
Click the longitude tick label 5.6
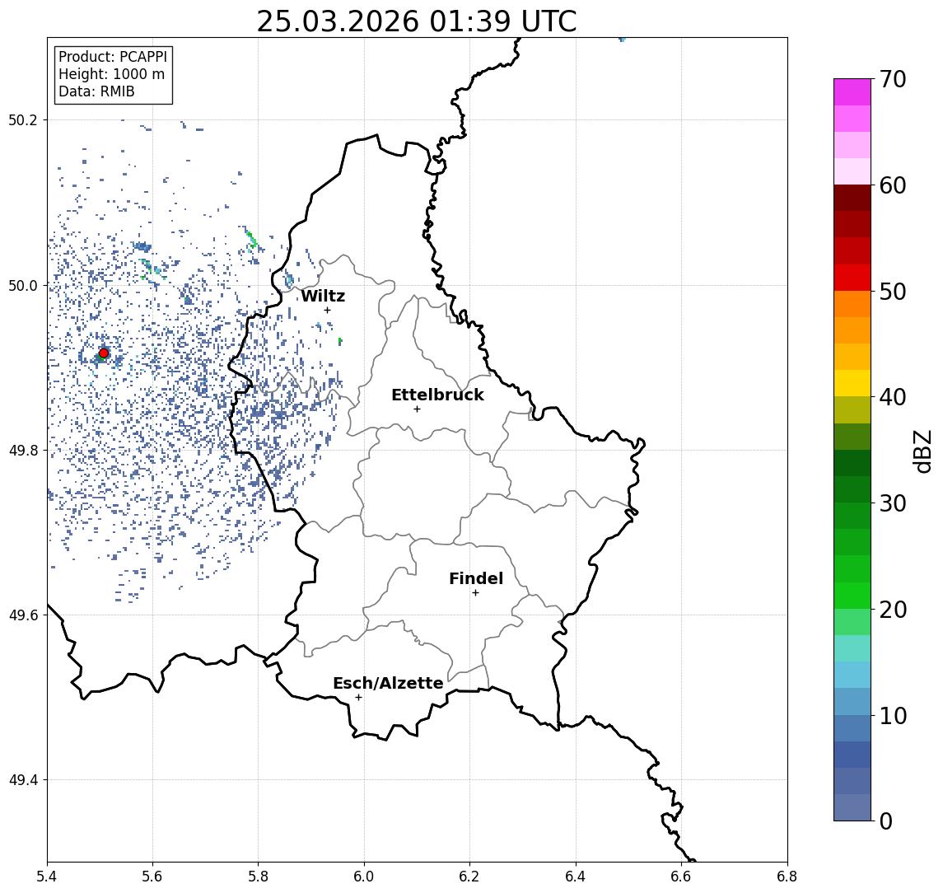point(152,876)
